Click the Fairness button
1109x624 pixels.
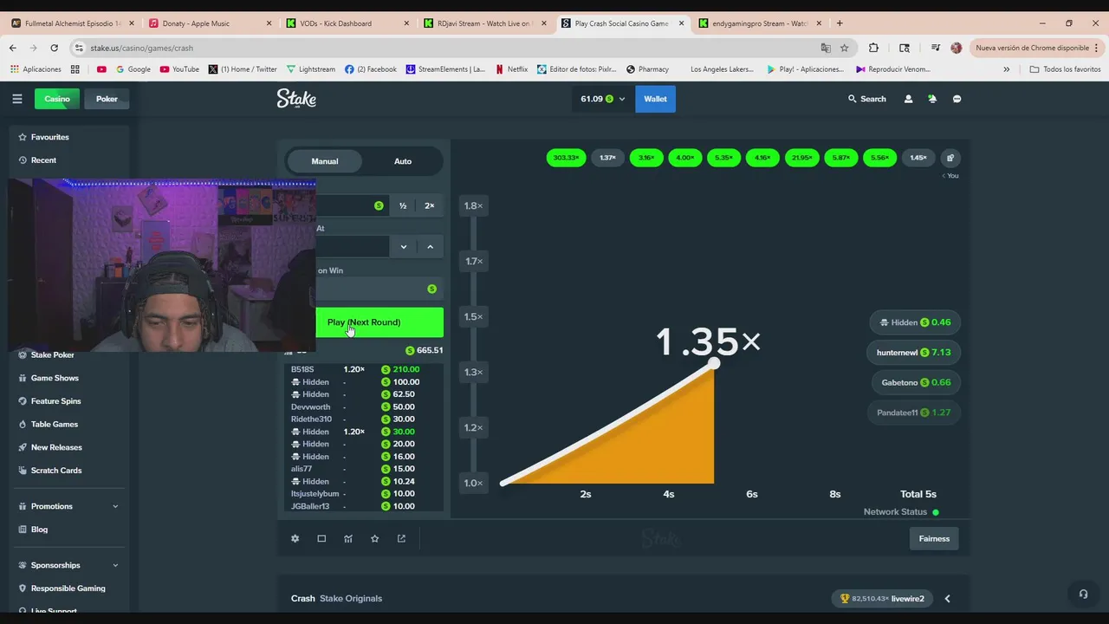(x=934, y=538)
